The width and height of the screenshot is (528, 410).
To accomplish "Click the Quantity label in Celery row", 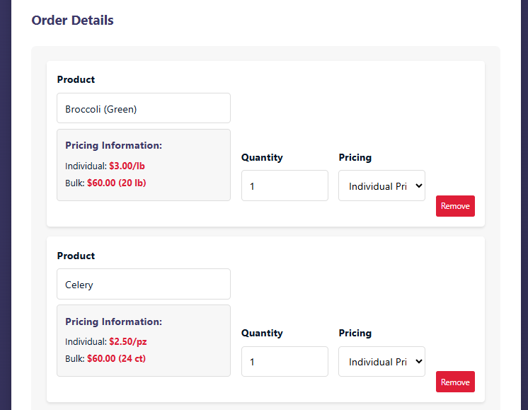I will point(262,333).
